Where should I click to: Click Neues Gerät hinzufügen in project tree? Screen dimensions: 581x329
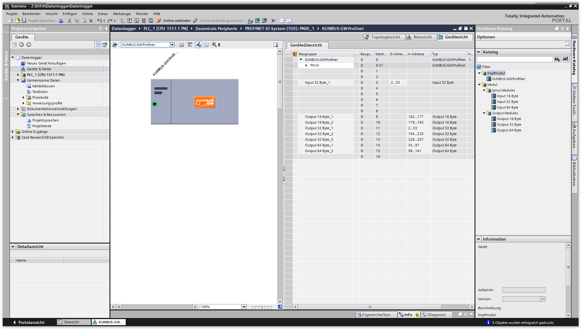pos(46,63)
